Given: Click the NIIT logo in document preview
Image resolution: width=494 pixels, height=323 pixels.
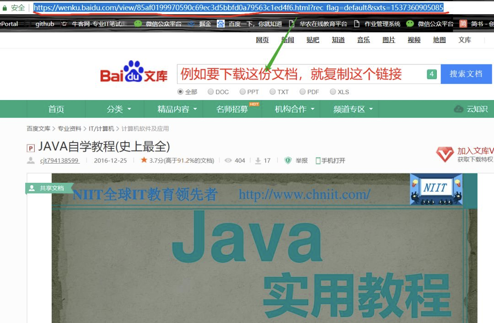Looking at the screenshot, I should point(436,189).
